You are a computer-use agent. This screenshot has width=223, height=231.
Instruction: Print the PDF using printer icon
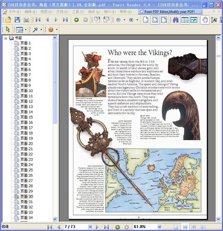(x=26, y=20)
